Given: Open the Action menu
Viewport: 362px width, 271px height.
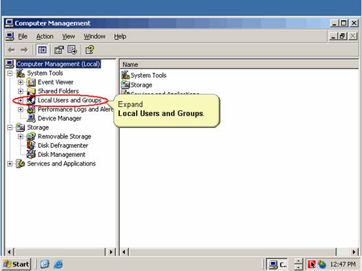Looking at the screenshot, I should click(45, 37).
